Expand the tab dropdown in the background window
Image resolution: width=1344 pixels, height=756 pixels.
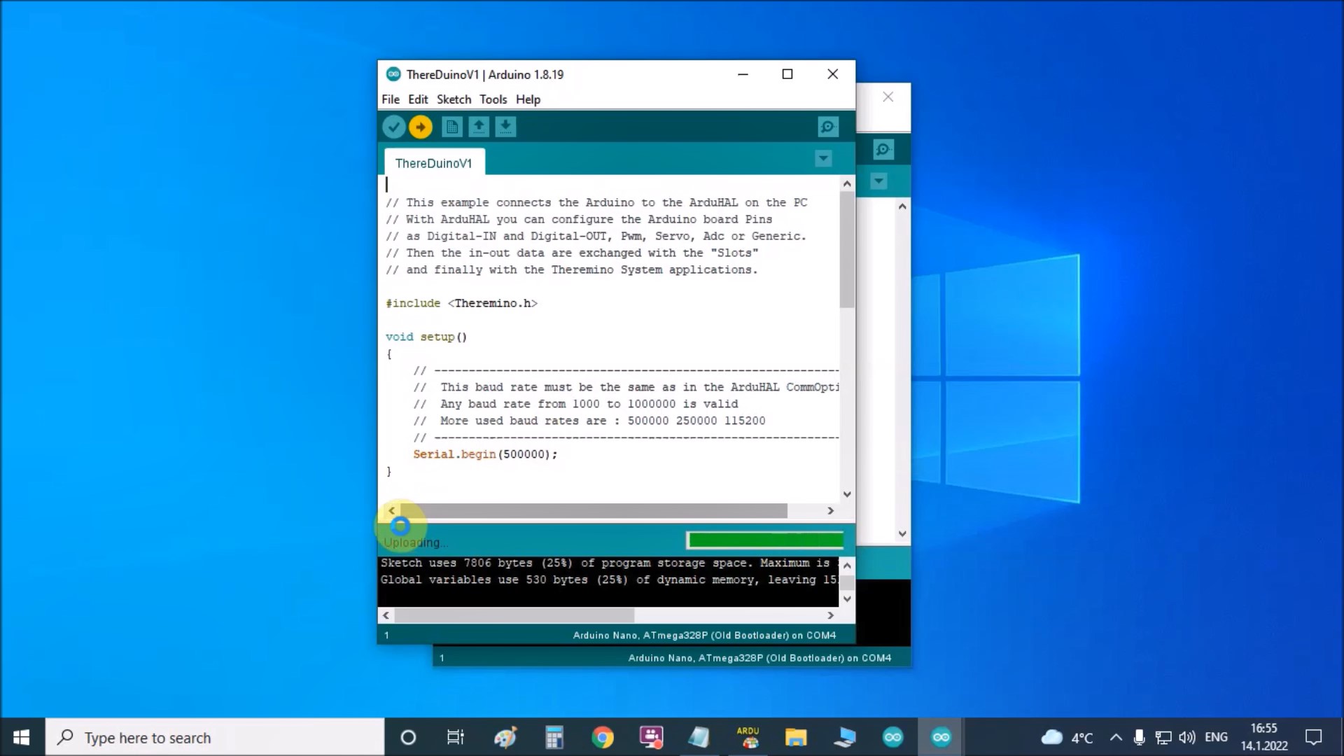(878, 181)
